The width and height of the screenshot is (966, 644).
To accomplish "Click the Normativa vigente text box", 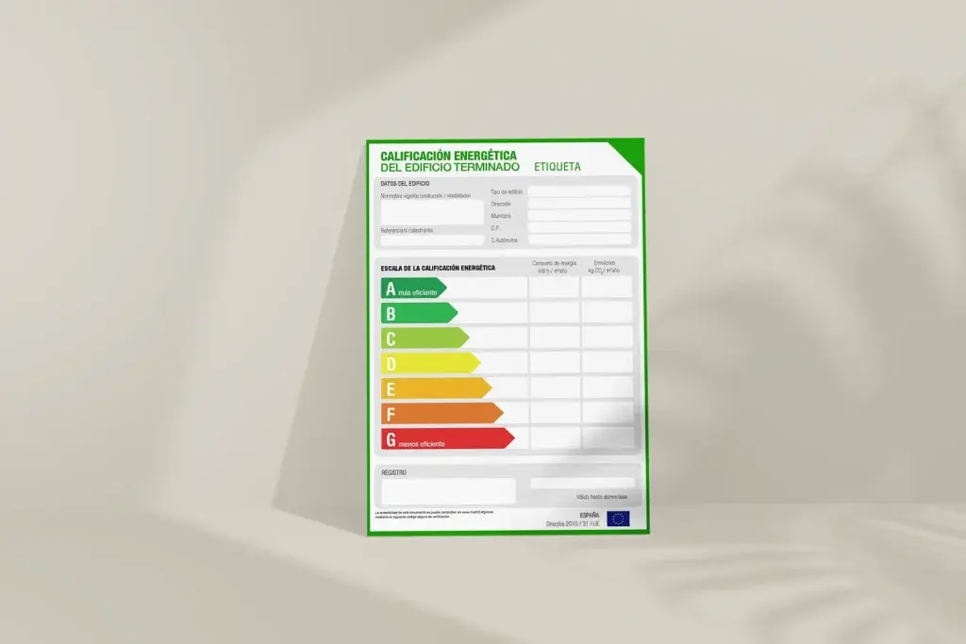I will (x=432, y=213).
